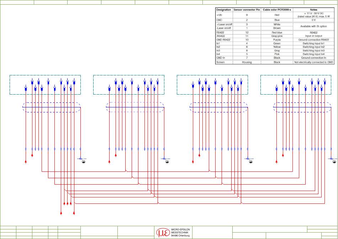Click the 'GND-In' designation cell
This screenshot has width=338, height=239.
(x=221, y=58)
